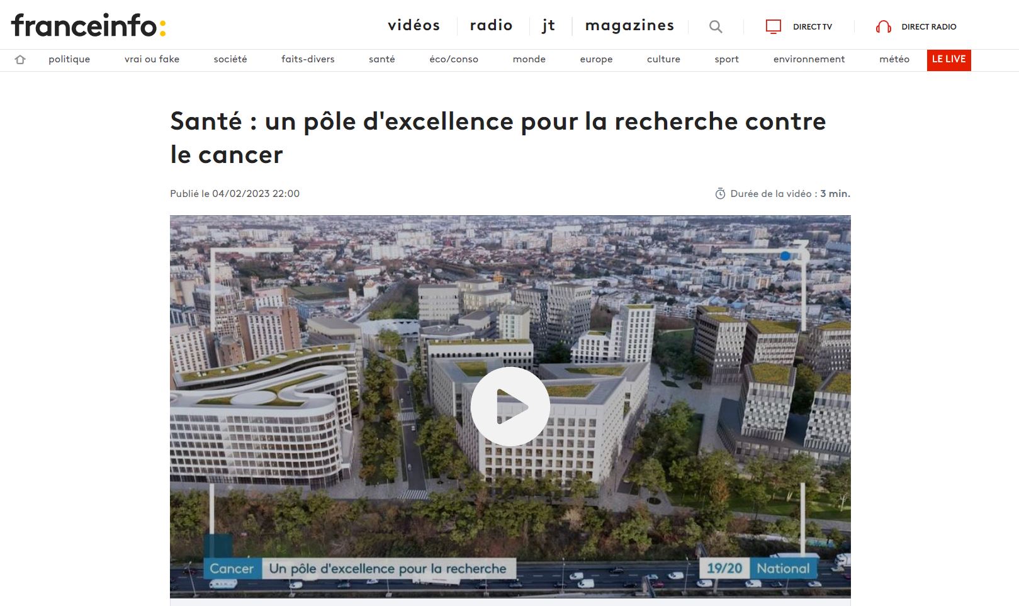Open the vrai ou fake section
Image resolution: width=1019 pixels, height=606 pixels.
pos(152,59)
